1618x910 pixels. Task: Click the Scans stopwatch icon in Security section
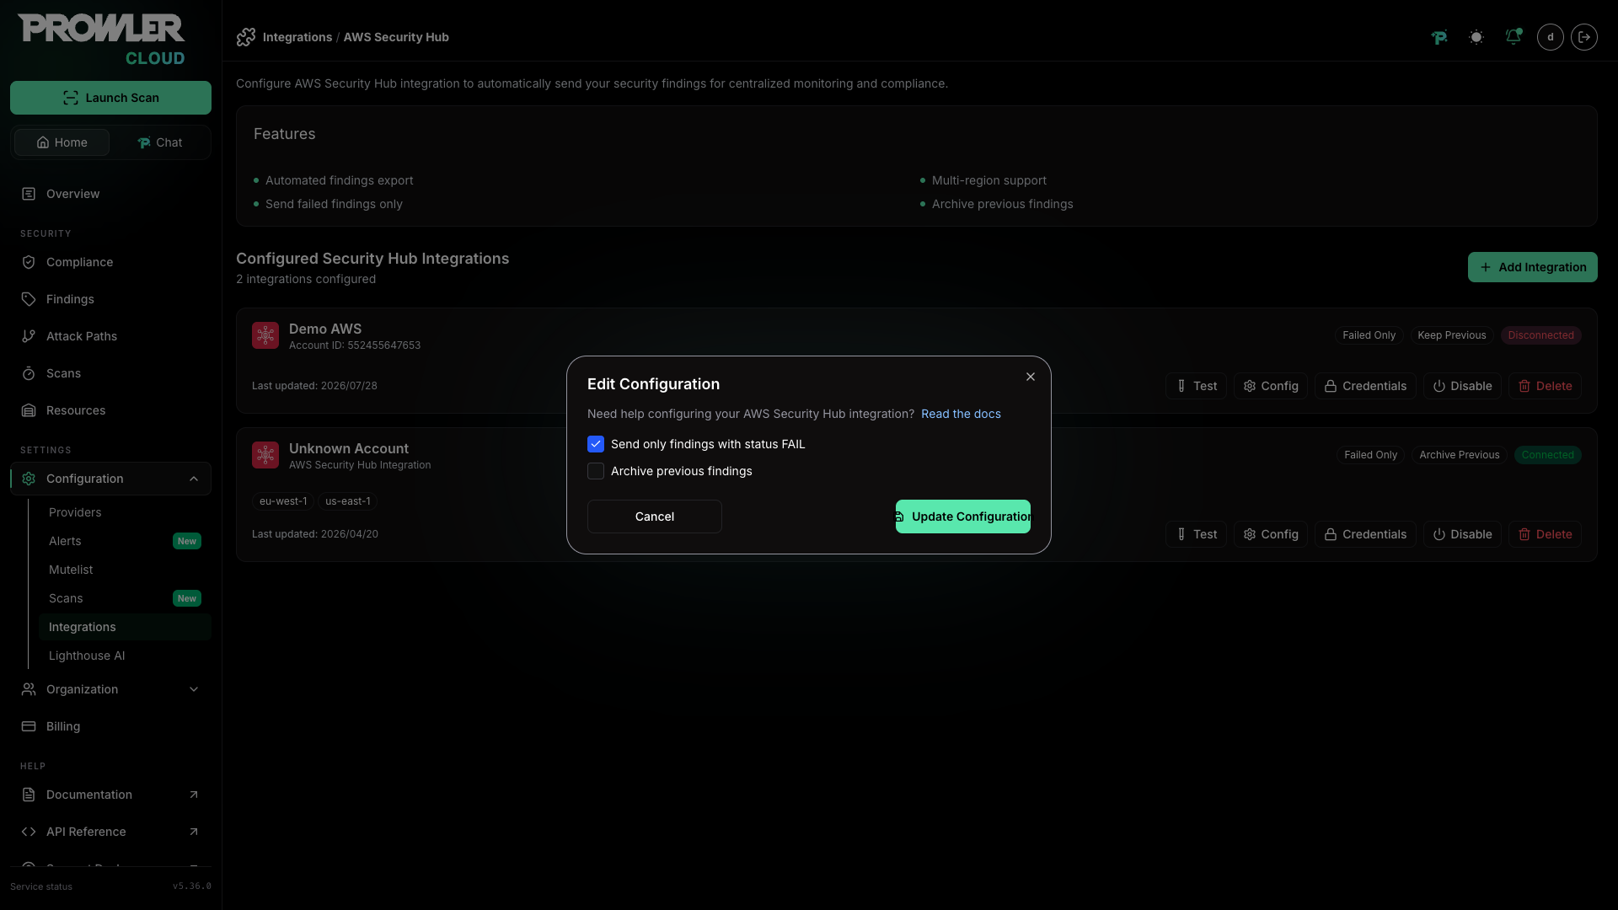coord(29,373)
